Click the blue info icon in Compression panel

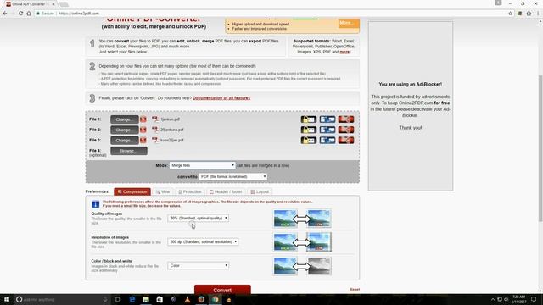tap(95, 204)
